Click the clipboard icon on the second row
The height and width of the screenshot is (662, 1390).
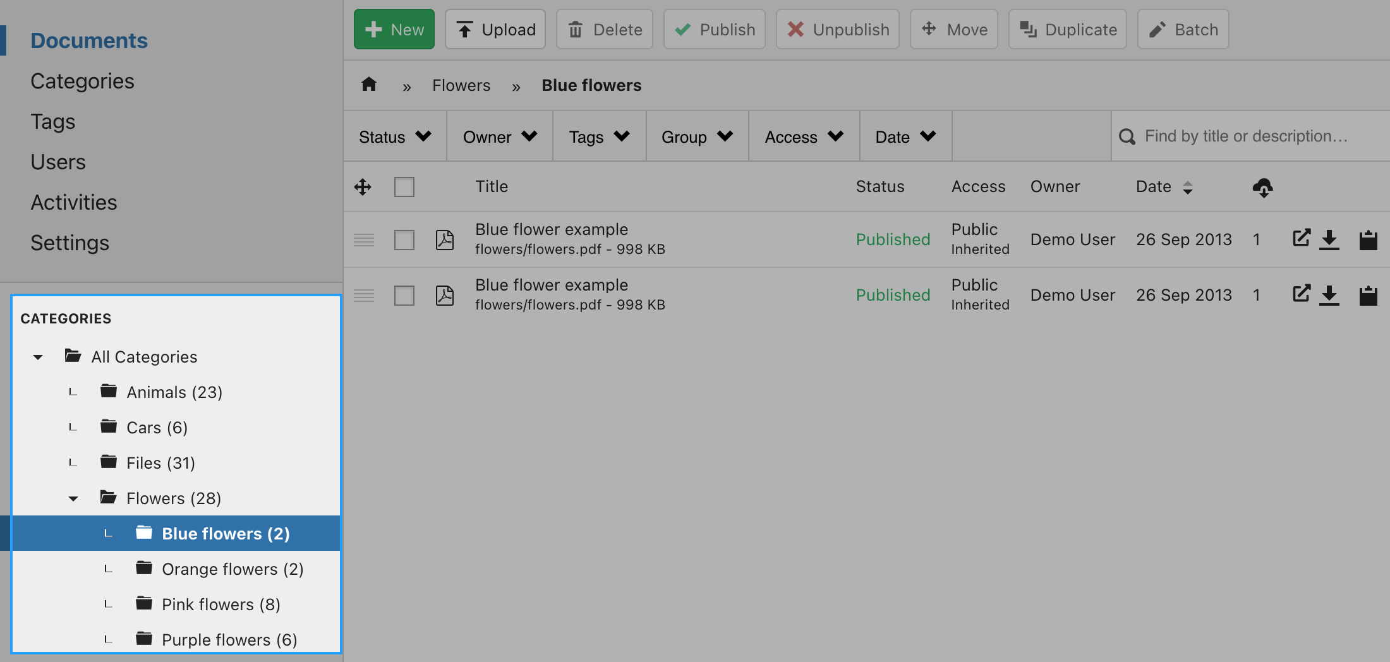pyautogui.click(x=1368, y=295)
